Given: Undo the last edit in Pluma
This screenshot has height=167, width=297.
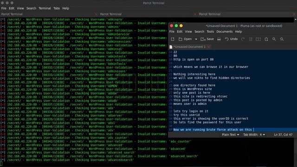Looking at the screenshot, I should [x=231, y=39].
